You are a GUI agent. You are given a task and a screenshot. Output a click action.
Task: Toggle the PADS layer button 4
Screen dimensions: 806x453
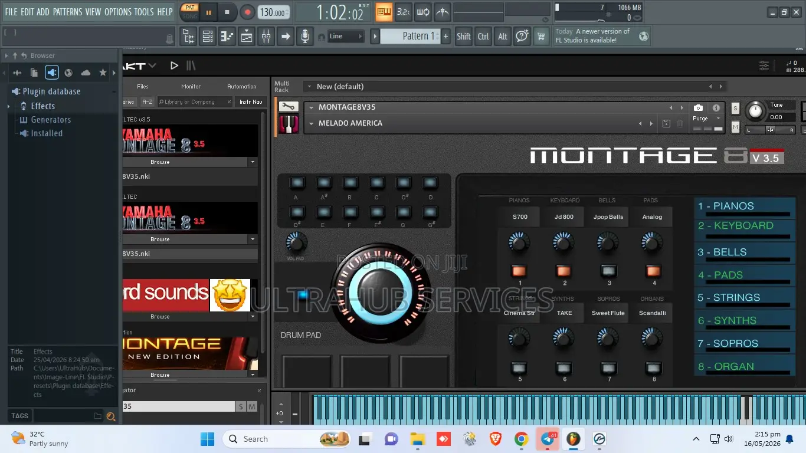[653, 271]
